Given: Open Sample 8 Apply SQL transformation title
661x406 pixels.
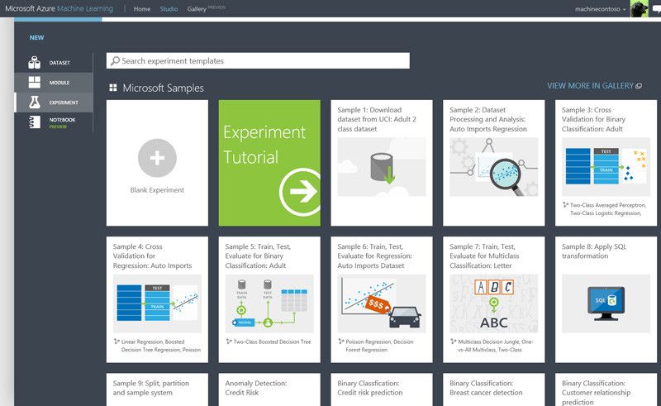Looking at the screenshot, I should coord(594,251).
